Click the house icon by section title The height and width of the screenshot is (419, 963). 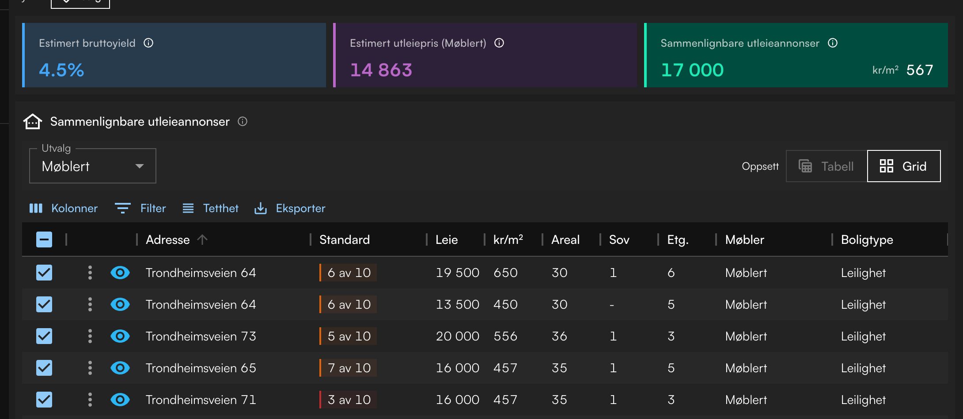[33, 121]
